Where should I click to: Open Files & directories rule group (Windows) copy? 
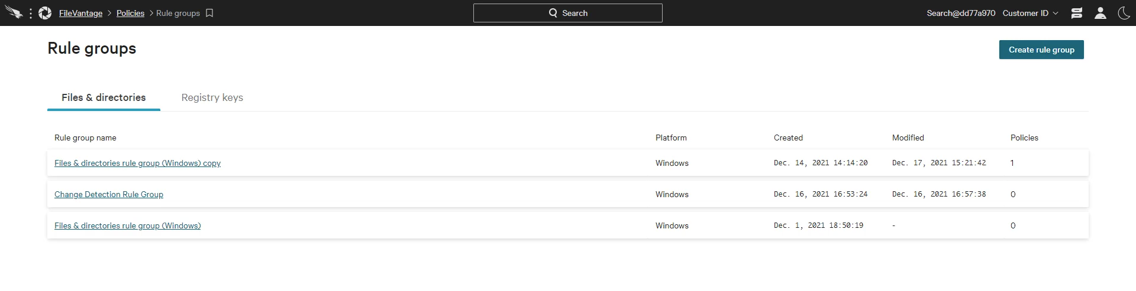137,163
